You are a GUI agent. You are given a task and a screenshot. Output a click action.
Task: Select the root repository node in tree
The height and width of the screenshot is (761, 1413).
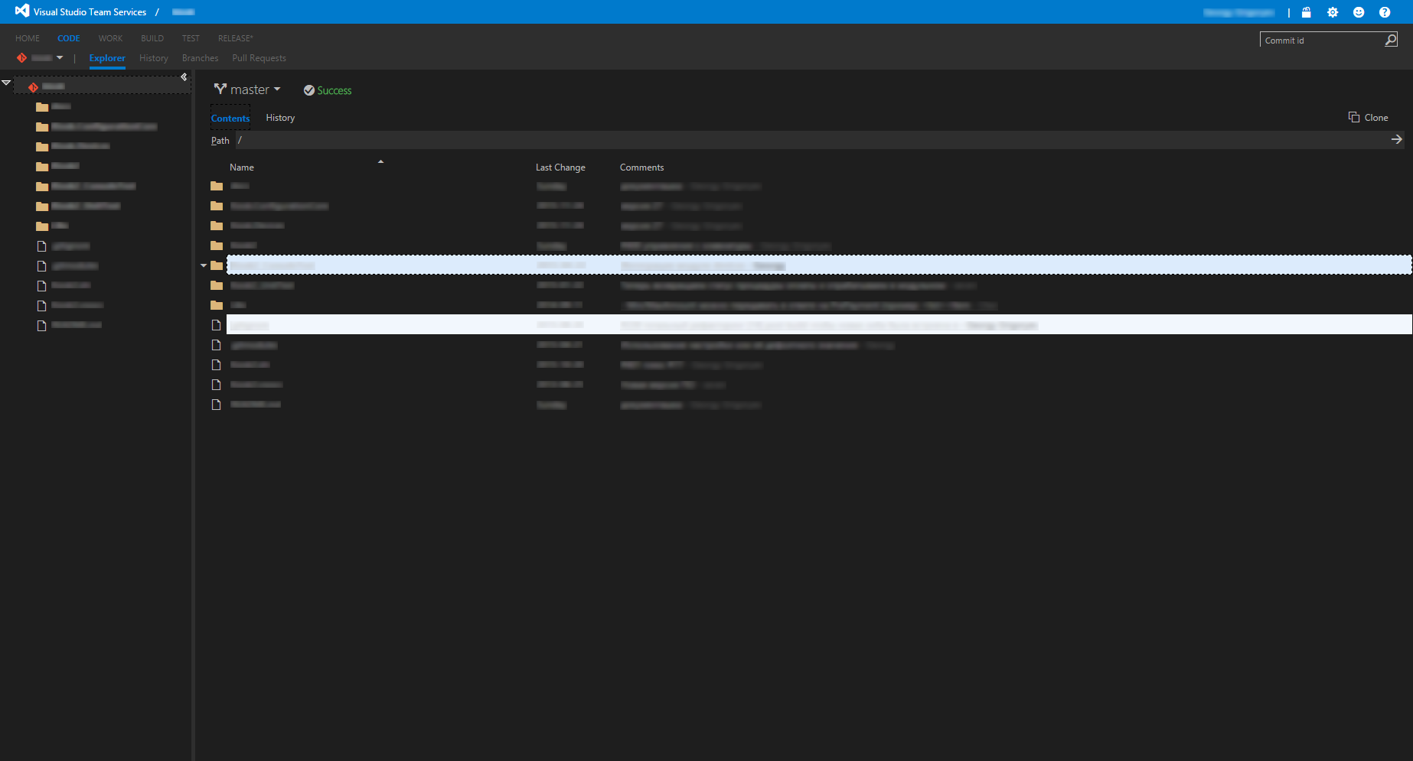(102, 86)
